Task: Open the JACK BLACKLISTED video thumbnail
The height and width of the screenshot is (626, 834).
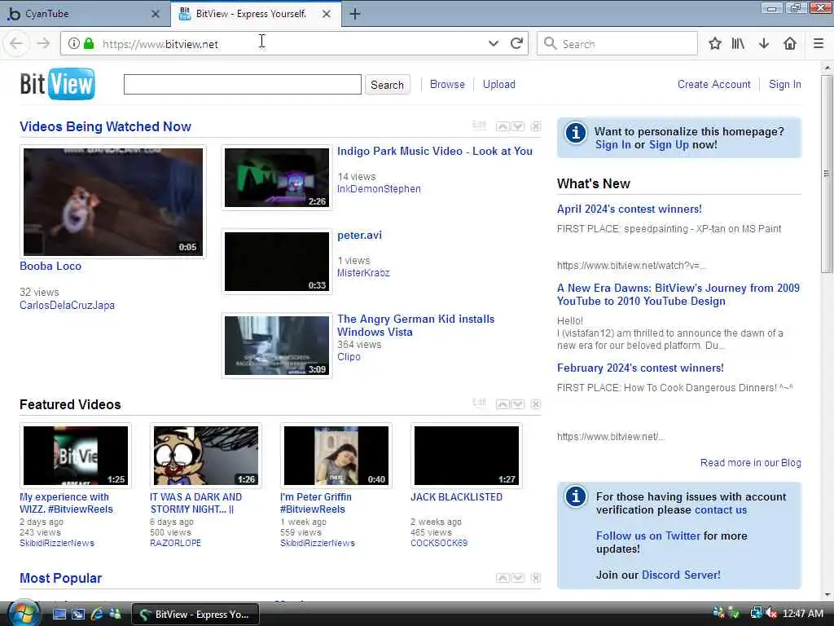Action: click(467, 456)
